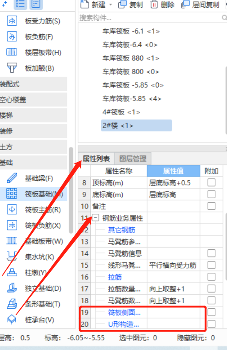Expand the 装修 category
Viewport: 227px width, 350px height.
point(33,131)
